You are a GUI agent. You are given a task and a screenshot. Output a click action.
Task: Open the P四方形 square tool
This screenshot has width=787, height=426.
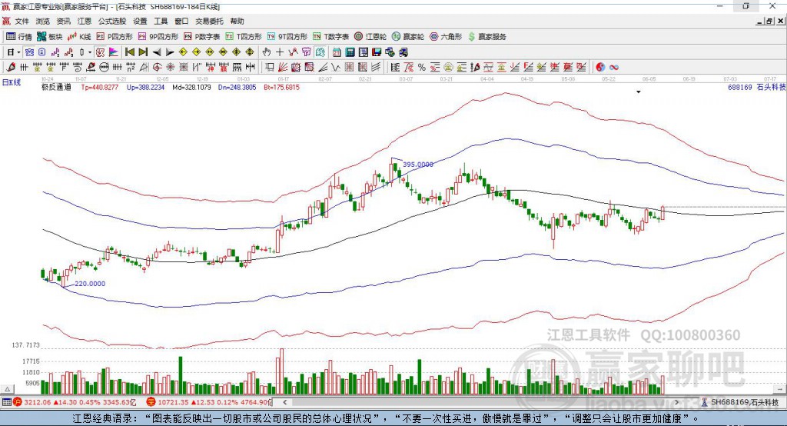[x=115, y=36]
